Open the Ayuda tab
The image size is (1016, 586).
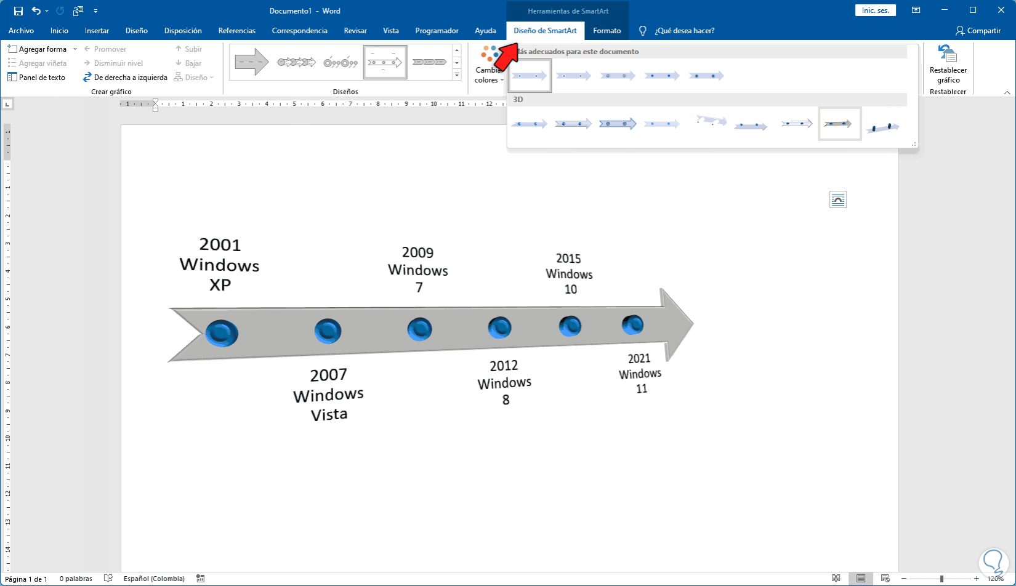(x=486, y=31)
